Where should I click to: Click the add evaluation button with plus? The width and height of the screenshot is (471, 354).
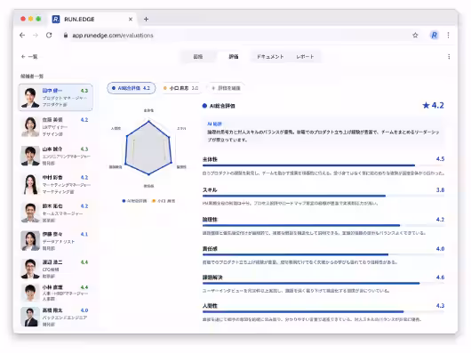point(226,88)
